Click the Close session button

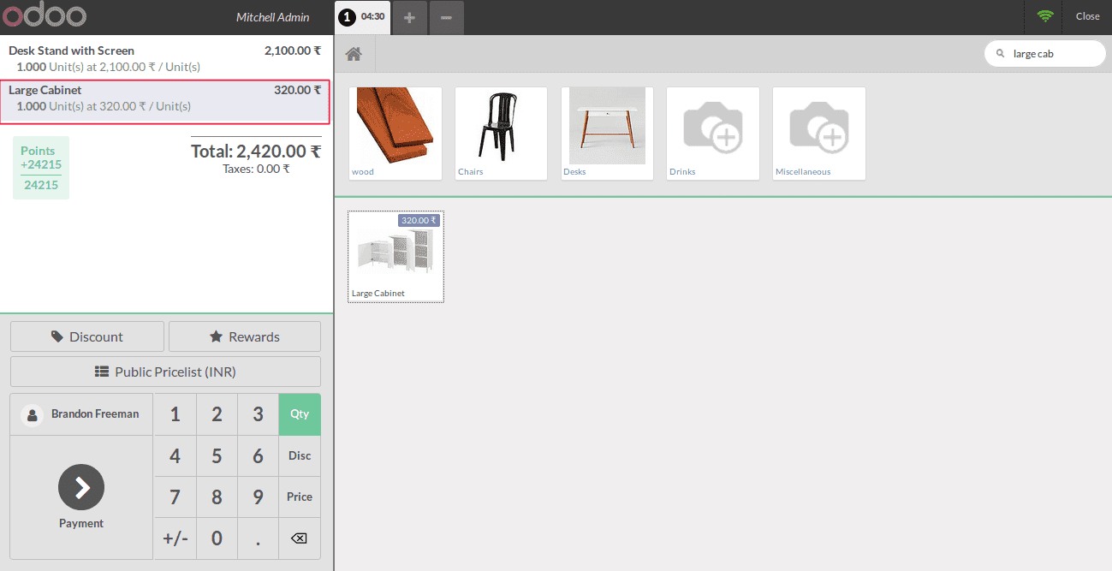(x=1087, y=16)
